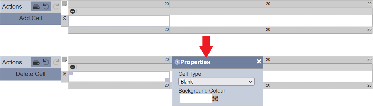The height and width of the screenshot is (106, 373).
Task: Click the row header 20 beside Delete Cell
Action: 65,74
